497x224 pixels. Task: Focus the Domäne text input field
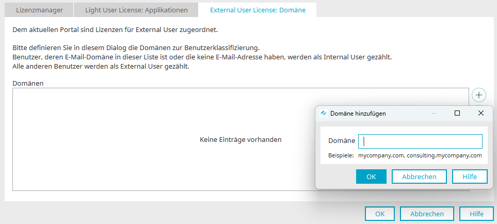(x=423, y=141)
